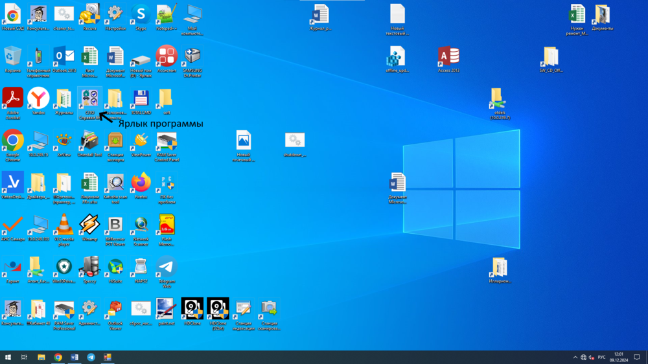648x364 pixels.
Task: Open the Recuva recovery shortcut
Action: [89, 17]
